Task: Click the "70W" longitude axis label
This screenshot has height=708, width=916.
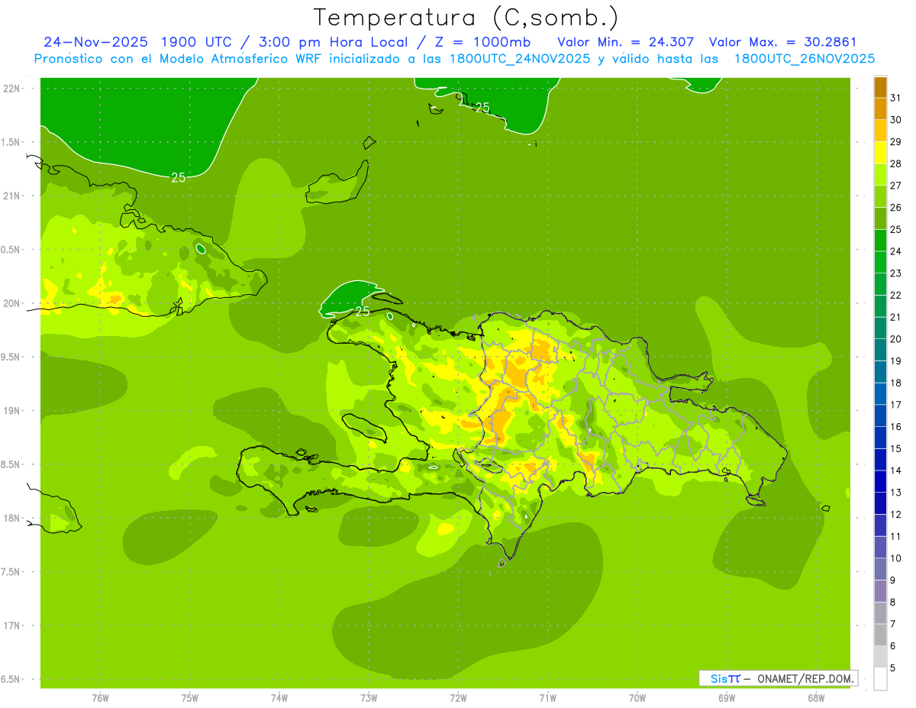Action: click(637, 698)
